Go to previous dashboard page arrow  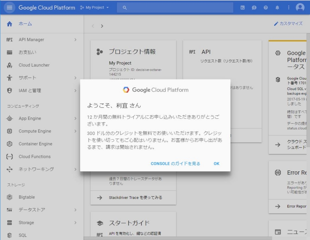point(93,26)
